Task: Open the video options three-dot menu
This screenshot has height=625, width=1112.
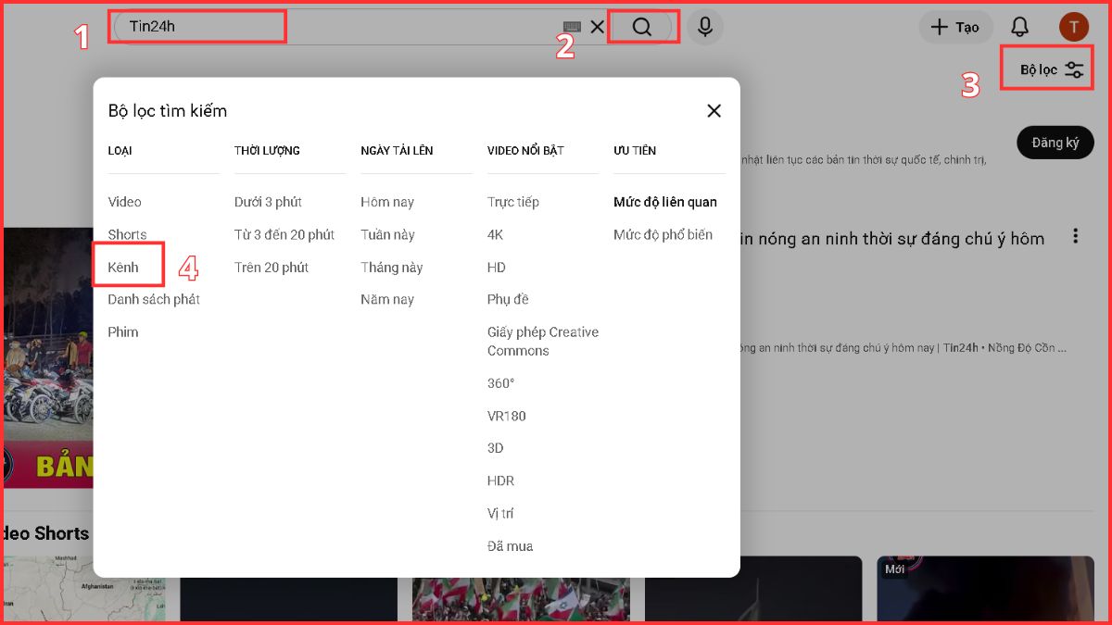Action: [1075, 237]
